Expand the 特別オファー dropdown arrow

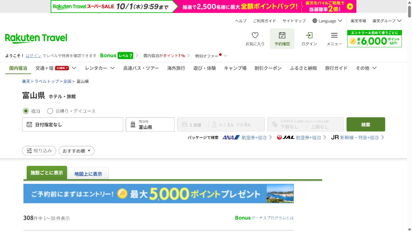[226, 56]
